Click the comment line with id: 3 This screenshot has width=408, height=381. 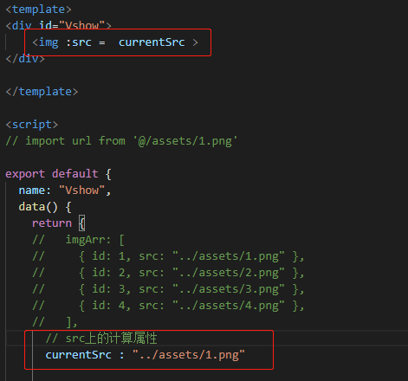pos(168,289)
